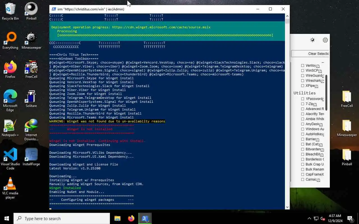Open the (?) help link next to XPipe

pyautogui.click(x=316, y=86)
